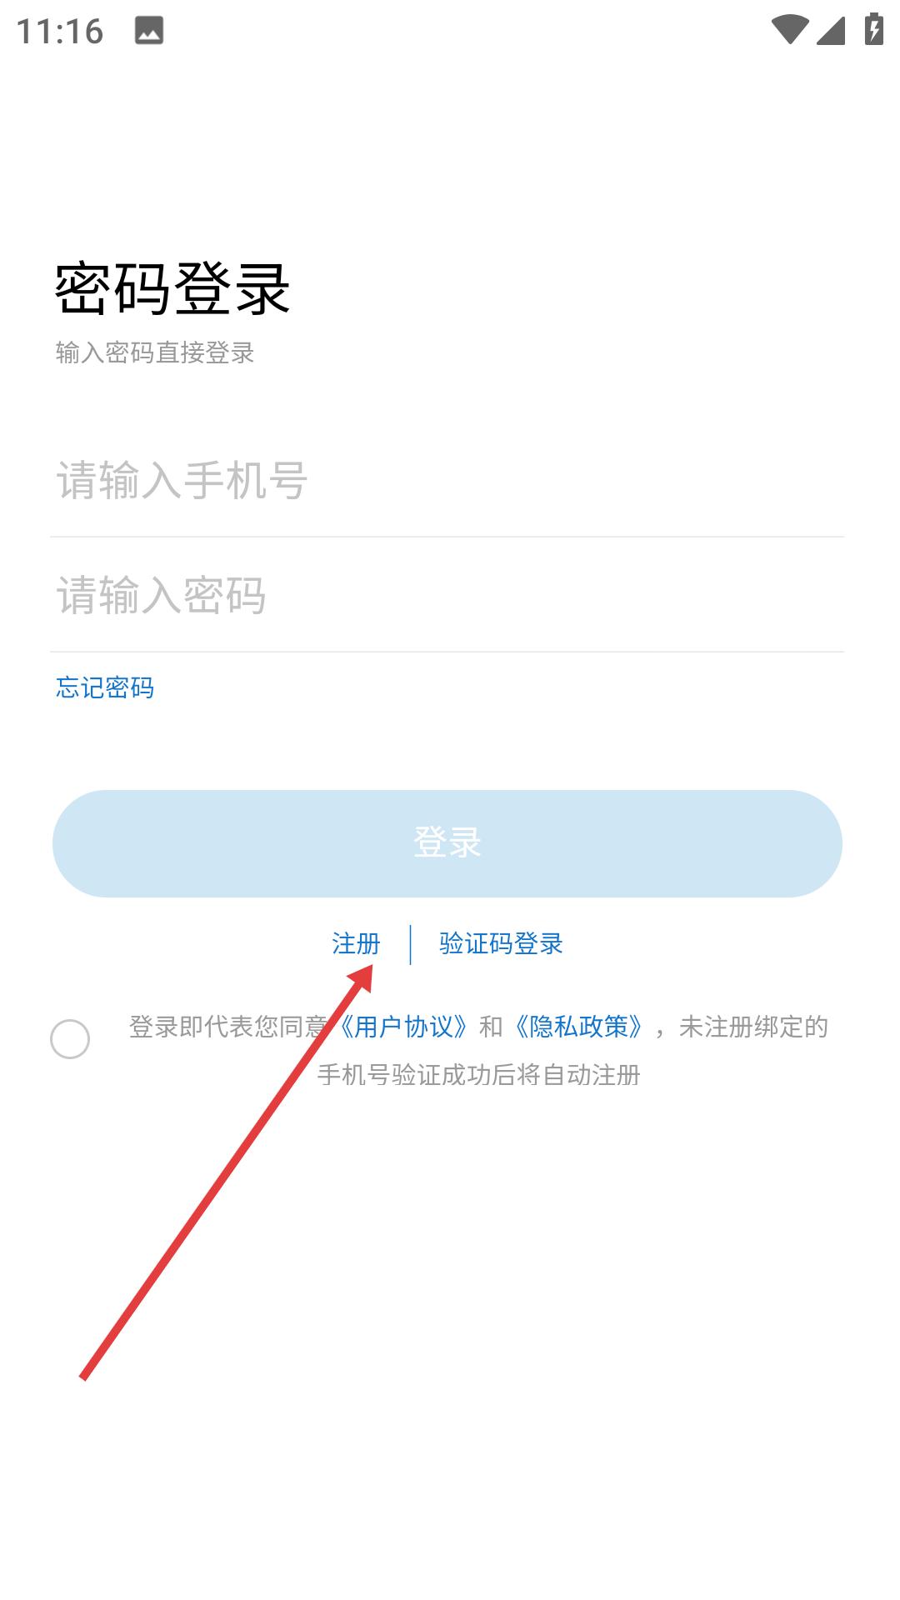This screenshot has height=1600, width=900.
Task: Tap the 注册 register link
Action: pyautogui.click(x=356, y=943)
